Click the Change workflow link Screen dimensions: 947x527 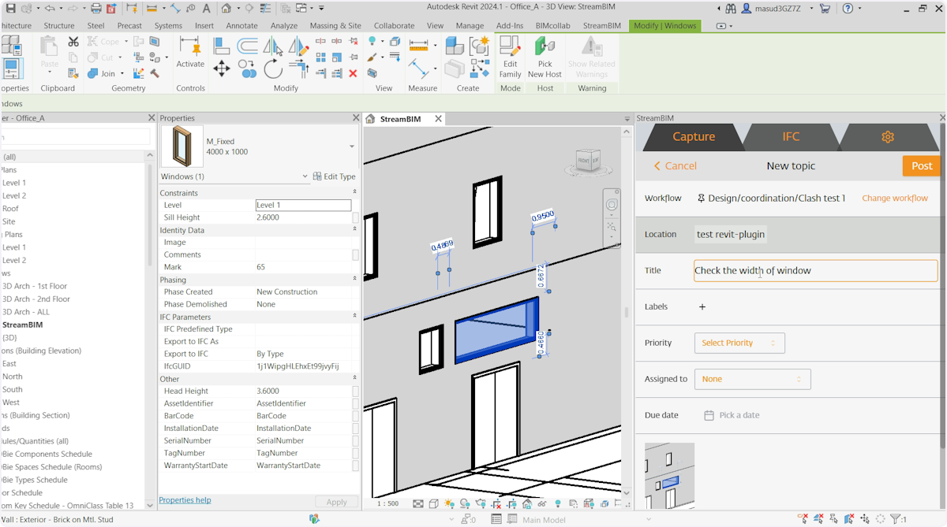point(895,199)
